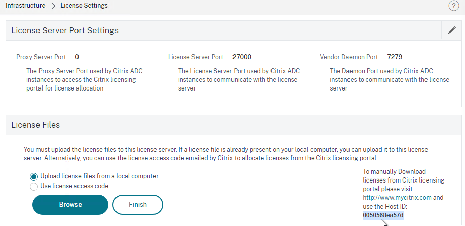Image resolution: width=465 pixels, height=226 pixels.
Task: Click License Settings breadcrumb
Action: tap(84, 6)
